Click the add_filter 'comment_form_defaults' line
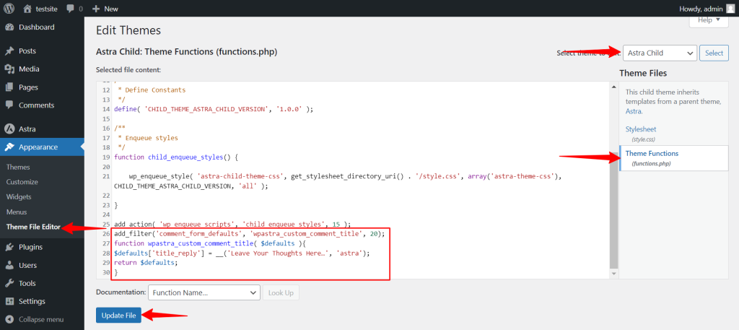 pos(250,234)
